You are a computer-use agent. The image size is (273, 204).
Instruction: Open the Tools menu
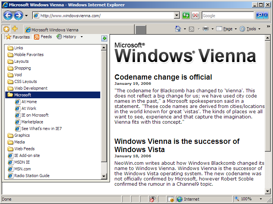click(x=250, y=29)
